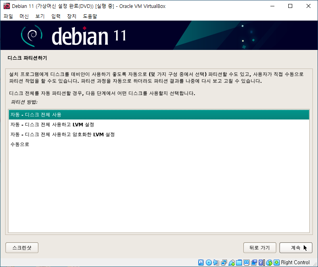Minimize the VirtualBox window
The width and height of the screenshot is (318, 267).
point(272,6)
